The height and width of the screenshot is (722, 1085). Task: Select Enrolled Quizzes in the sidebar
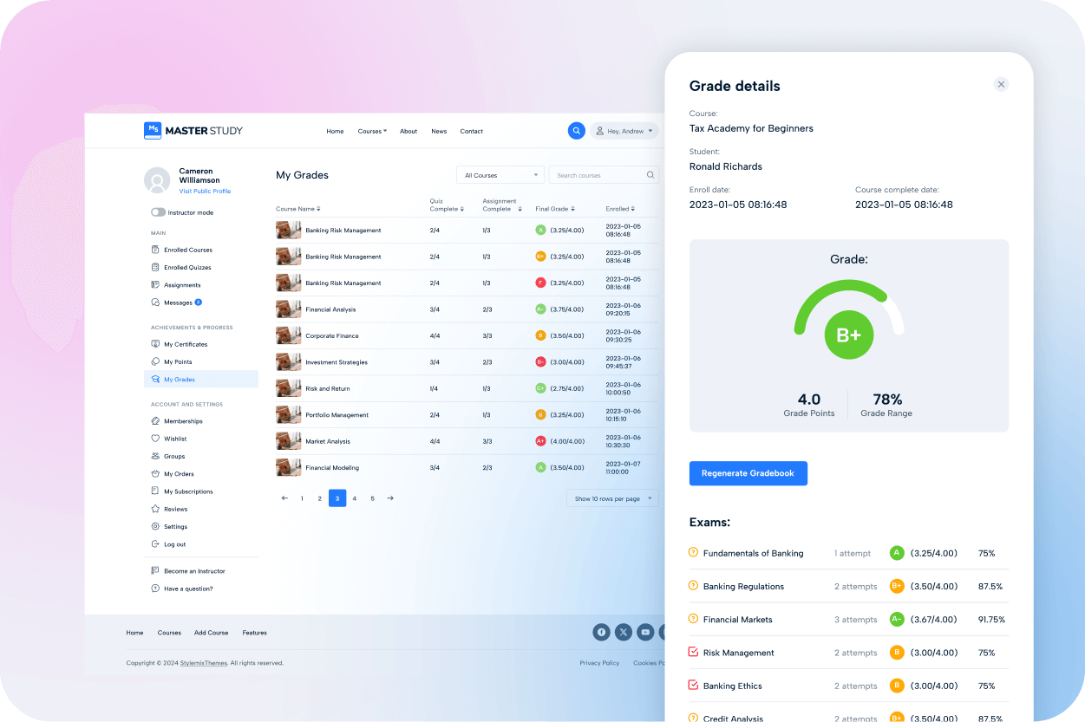point(187,268)
